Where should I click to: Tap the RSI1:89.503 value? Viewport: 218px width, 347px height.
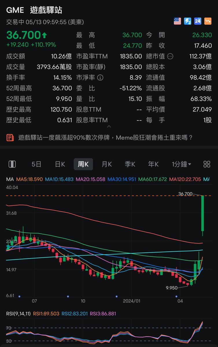coord(47,313)
